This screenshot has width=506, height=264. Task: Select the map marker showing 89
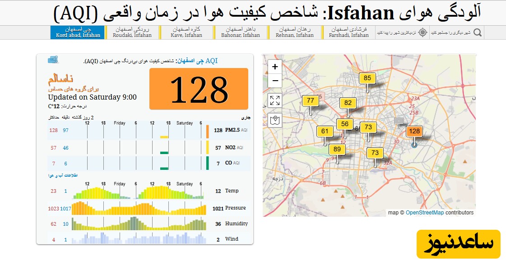[337, 150]
